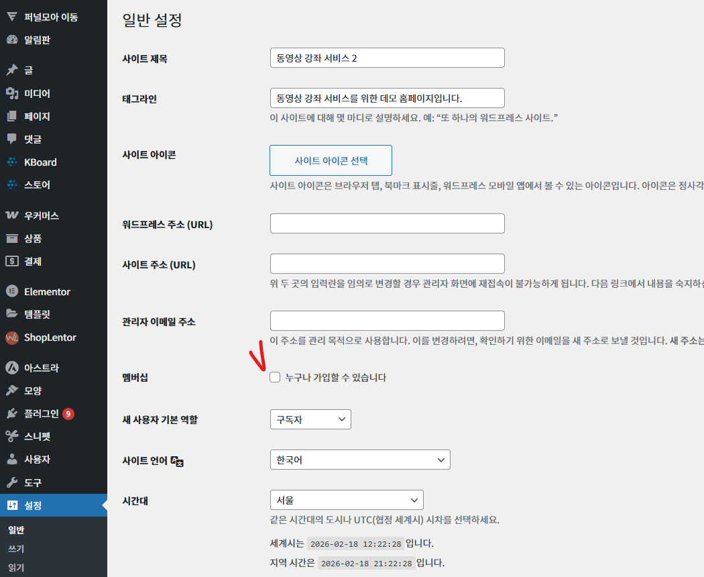Viewport: 704px width, 577px height.
Task: Click the 태그라인 text field
Action: click(388, 98)
